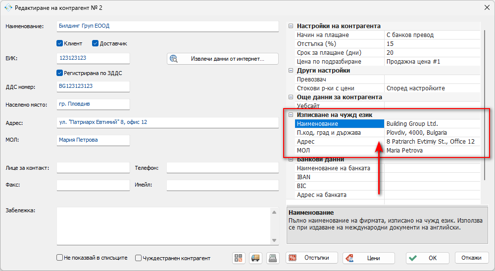Click the delivery truck icon button
Image resolution: width=495 pixels, height=271 pixels.
pyautogui.click(x=255, y=258)
